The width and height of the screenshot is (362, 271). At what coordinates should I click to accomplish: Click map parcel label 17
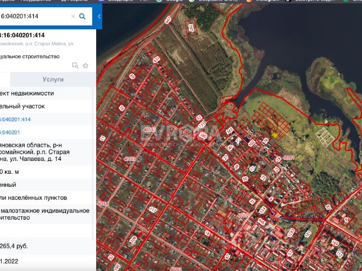[252, 169]
